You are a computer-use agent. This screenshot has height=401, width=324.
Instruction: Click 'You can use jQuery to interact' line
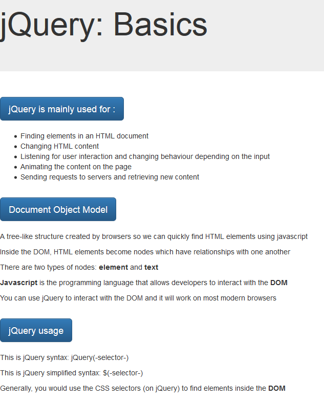click(138, 298)
